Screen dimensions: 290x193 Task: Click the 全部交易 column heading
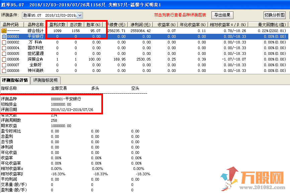coord(59,88)
